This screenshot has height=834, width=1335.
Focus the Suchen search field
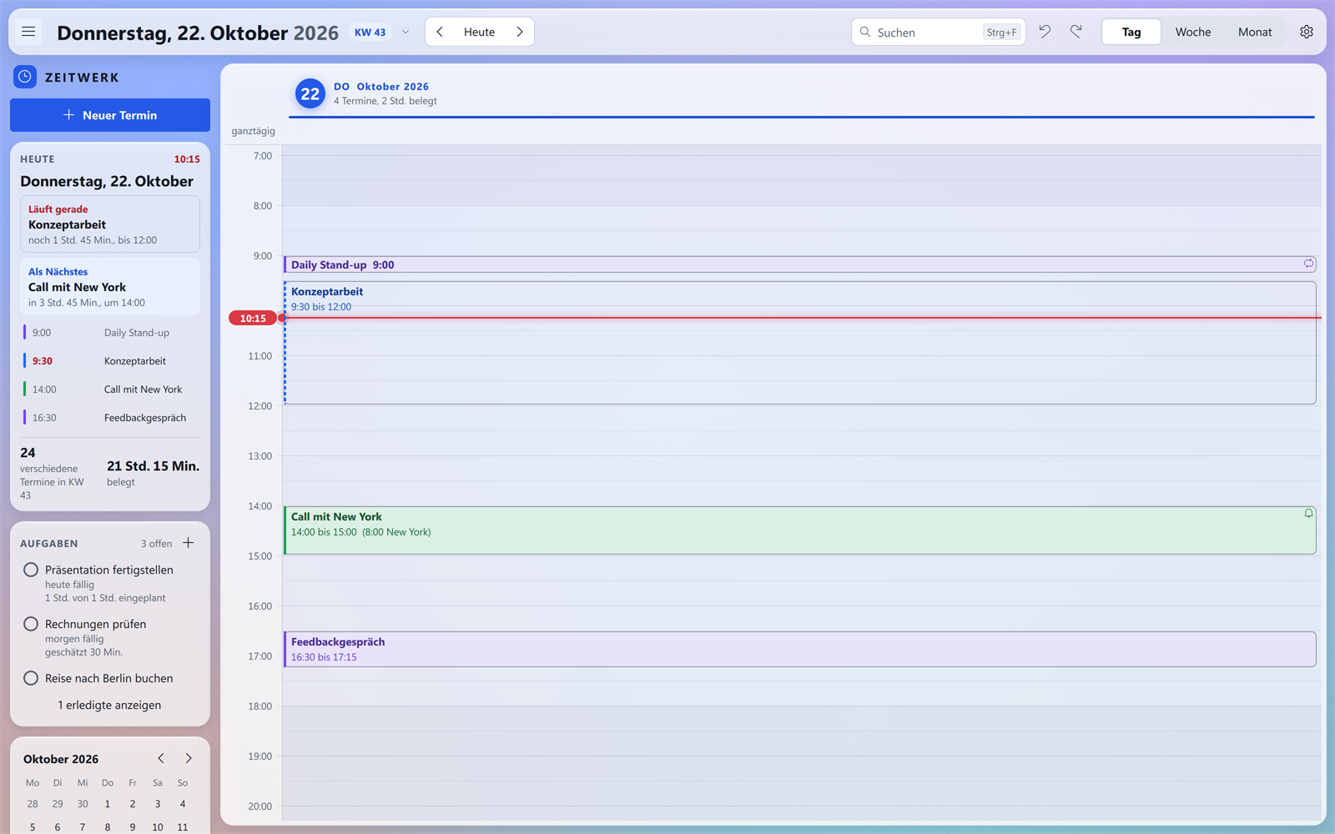tap(938, 32)
